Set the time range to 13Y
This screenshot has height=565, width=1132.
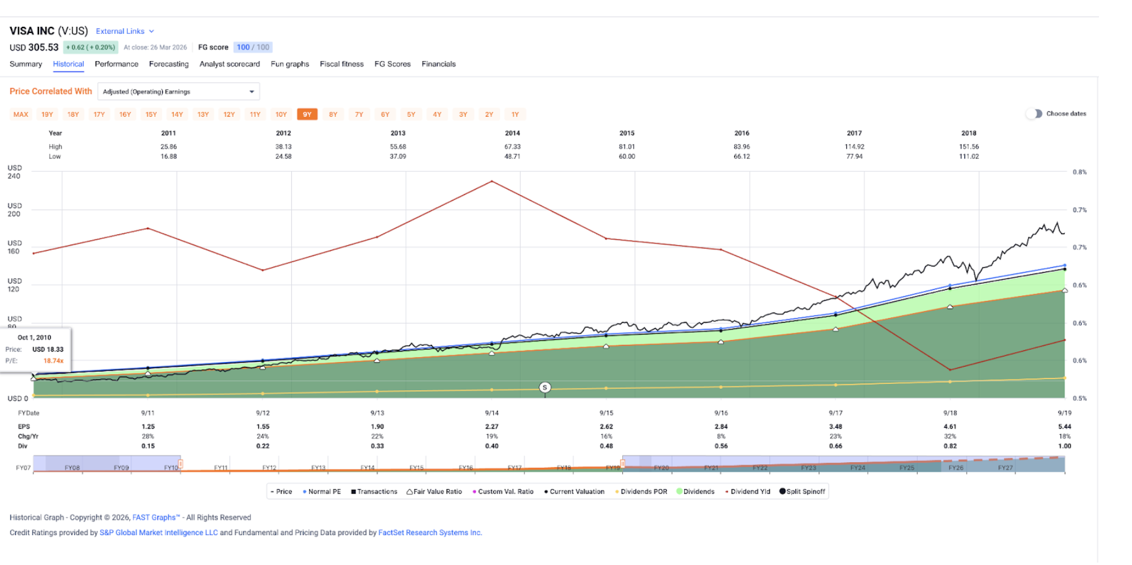[203, 114]
